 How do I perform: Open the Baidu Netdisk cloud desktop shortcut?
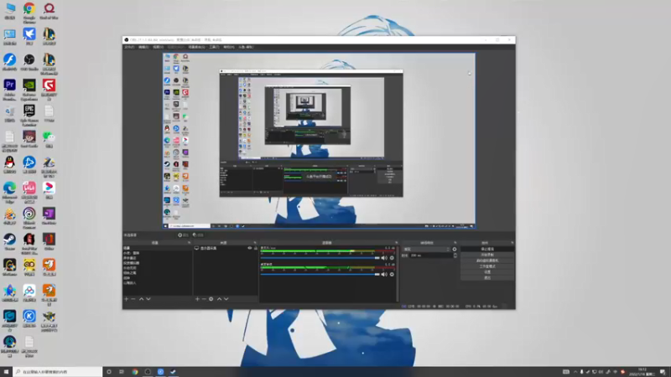29,293
